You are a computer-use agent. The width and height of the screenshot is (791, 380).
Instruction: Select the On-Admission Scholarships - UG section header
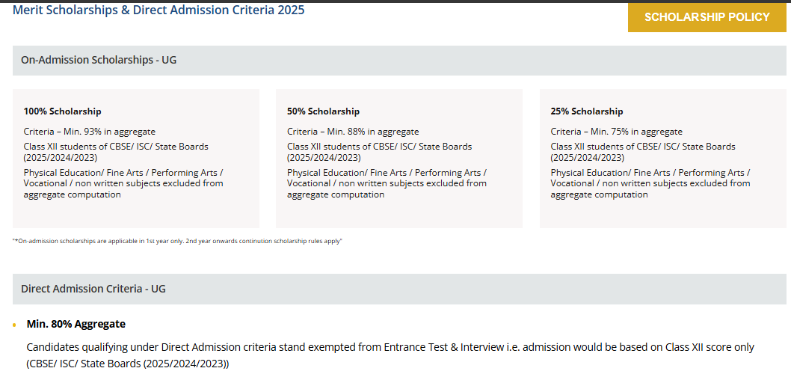(399, 60)
